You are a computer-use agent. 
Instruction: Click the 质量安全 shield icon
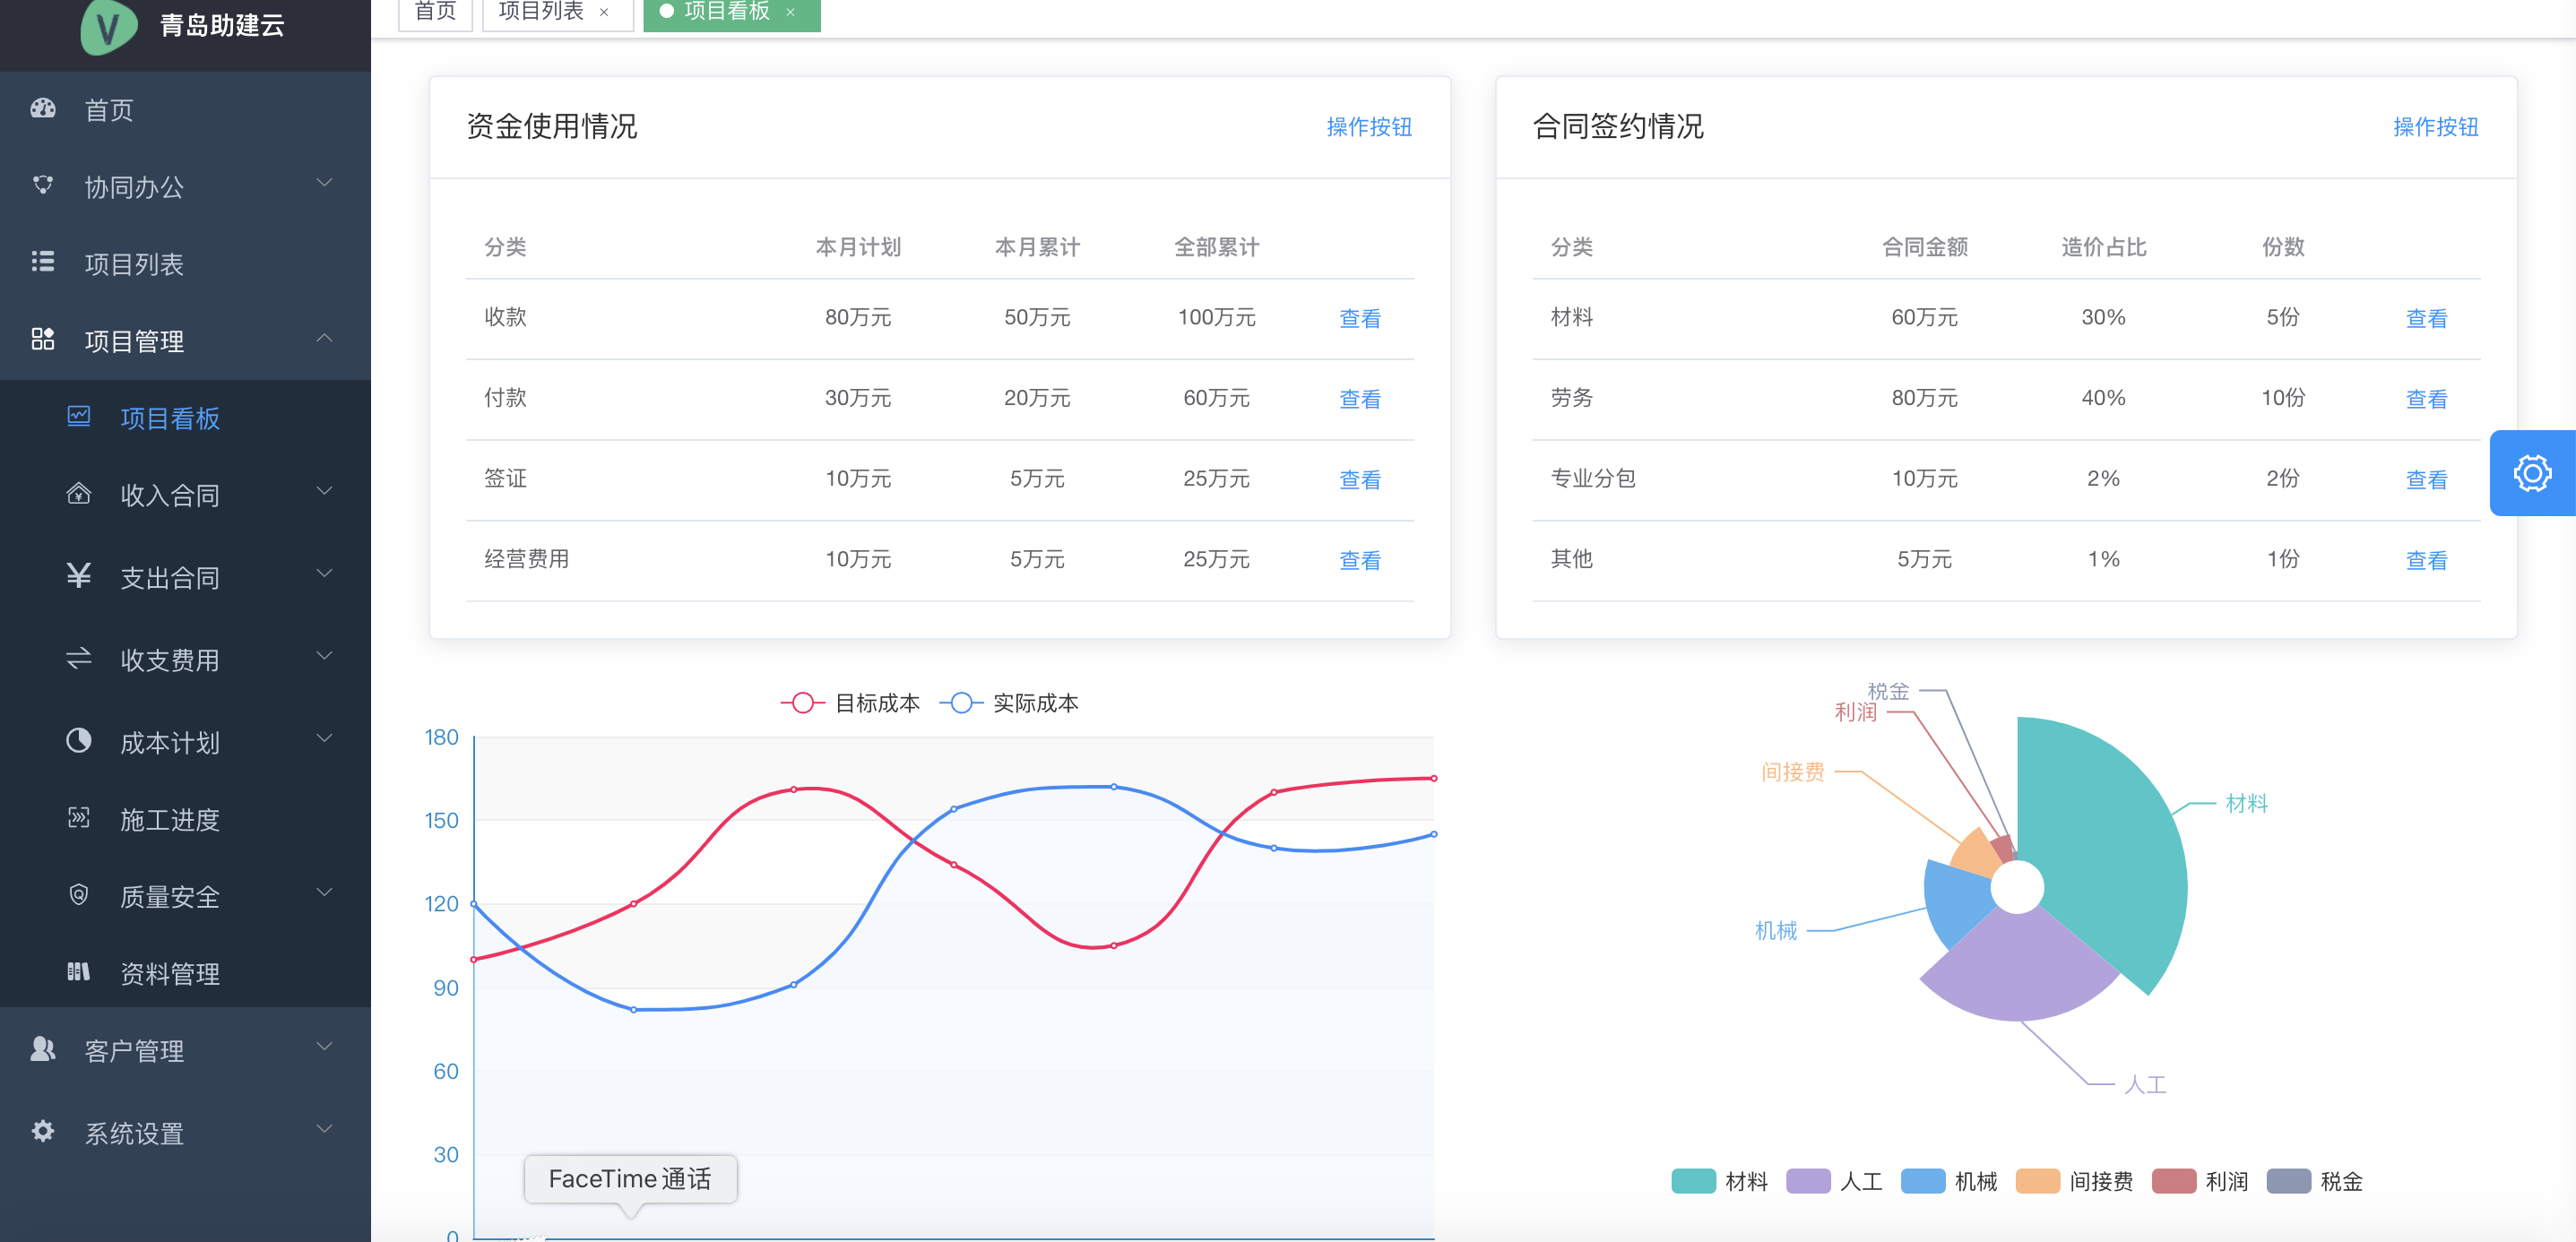click(79, 894)
